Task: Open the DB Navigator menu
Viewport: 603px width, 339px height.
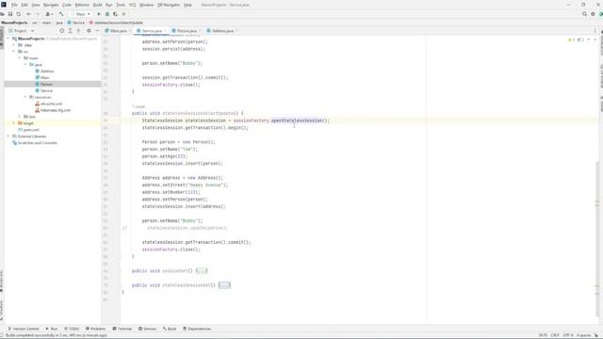Action: pyautogui.click(x=169, y=5)
